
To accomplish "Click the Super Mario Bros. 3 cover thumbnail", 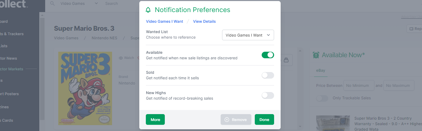I will coord(85,88).
